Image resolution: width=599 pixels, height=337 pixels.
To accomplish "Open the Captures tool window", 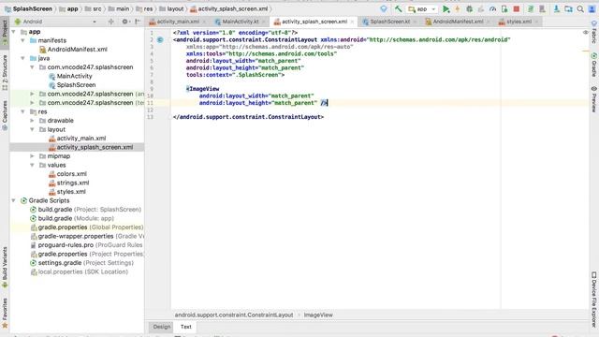I will pos(5,115).
